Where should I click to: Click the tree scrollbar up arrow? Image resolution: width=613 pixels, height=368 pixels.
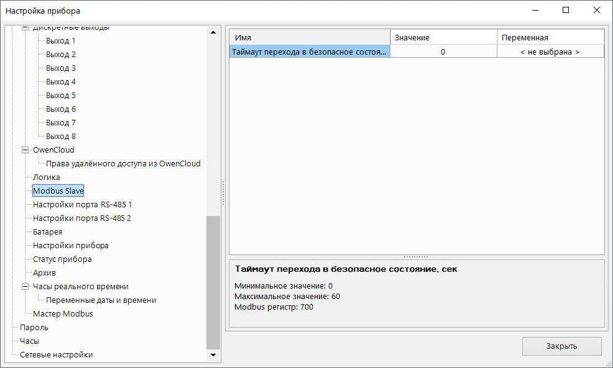[x=213, y=32]
